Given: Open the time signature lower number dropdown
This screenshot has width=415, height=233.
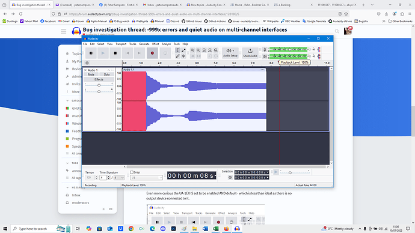Looking at the screenshot, I should pyautogui.click(x=119, y=178).
